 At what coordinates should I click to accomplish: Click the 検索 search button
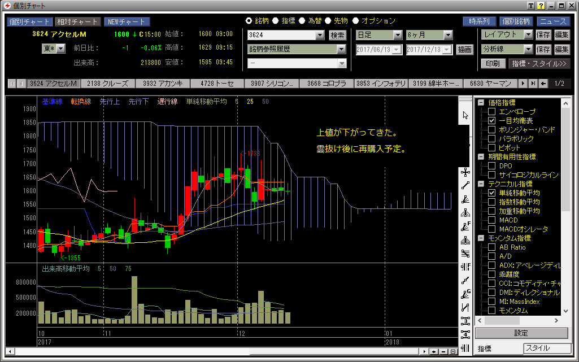click(x=337, y=35)
